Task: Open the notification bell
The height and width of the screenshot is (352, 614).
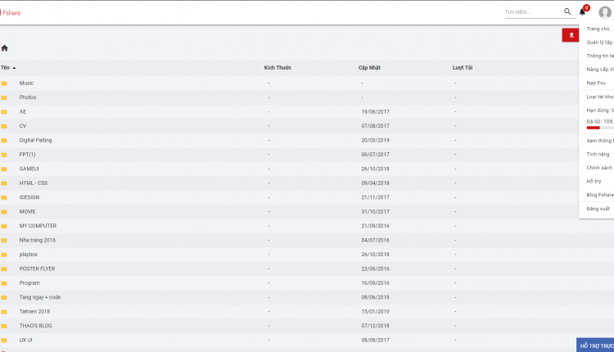Action: [582, 11]
